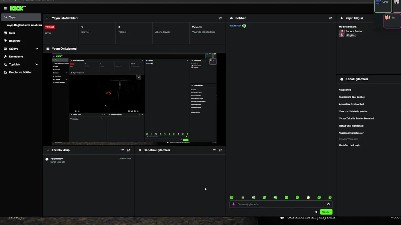Select Yalnızca ifadelerle sohbet action
This screenshot has width=401, height=225.
pos(353,111)
